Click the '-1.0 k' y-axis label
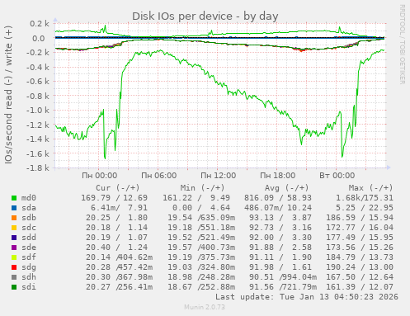The height and width of the screenshot is (316, 410). pos(37,111)
